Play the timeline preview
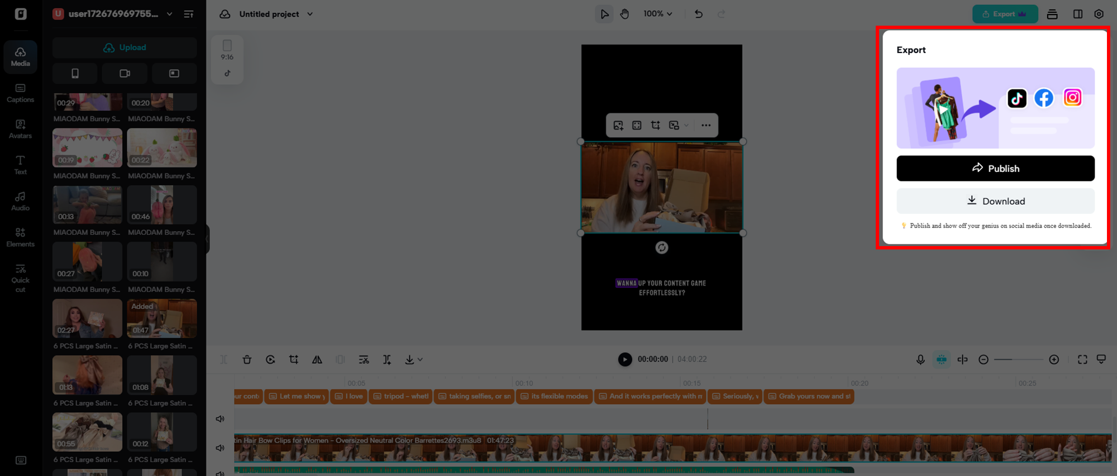The height and width of the screenshot is (476, 1117). point(625,359)
